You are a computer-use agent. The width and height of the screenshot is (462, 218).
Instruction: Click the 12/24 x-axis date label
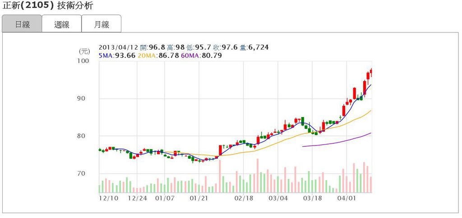click(138, 198)
